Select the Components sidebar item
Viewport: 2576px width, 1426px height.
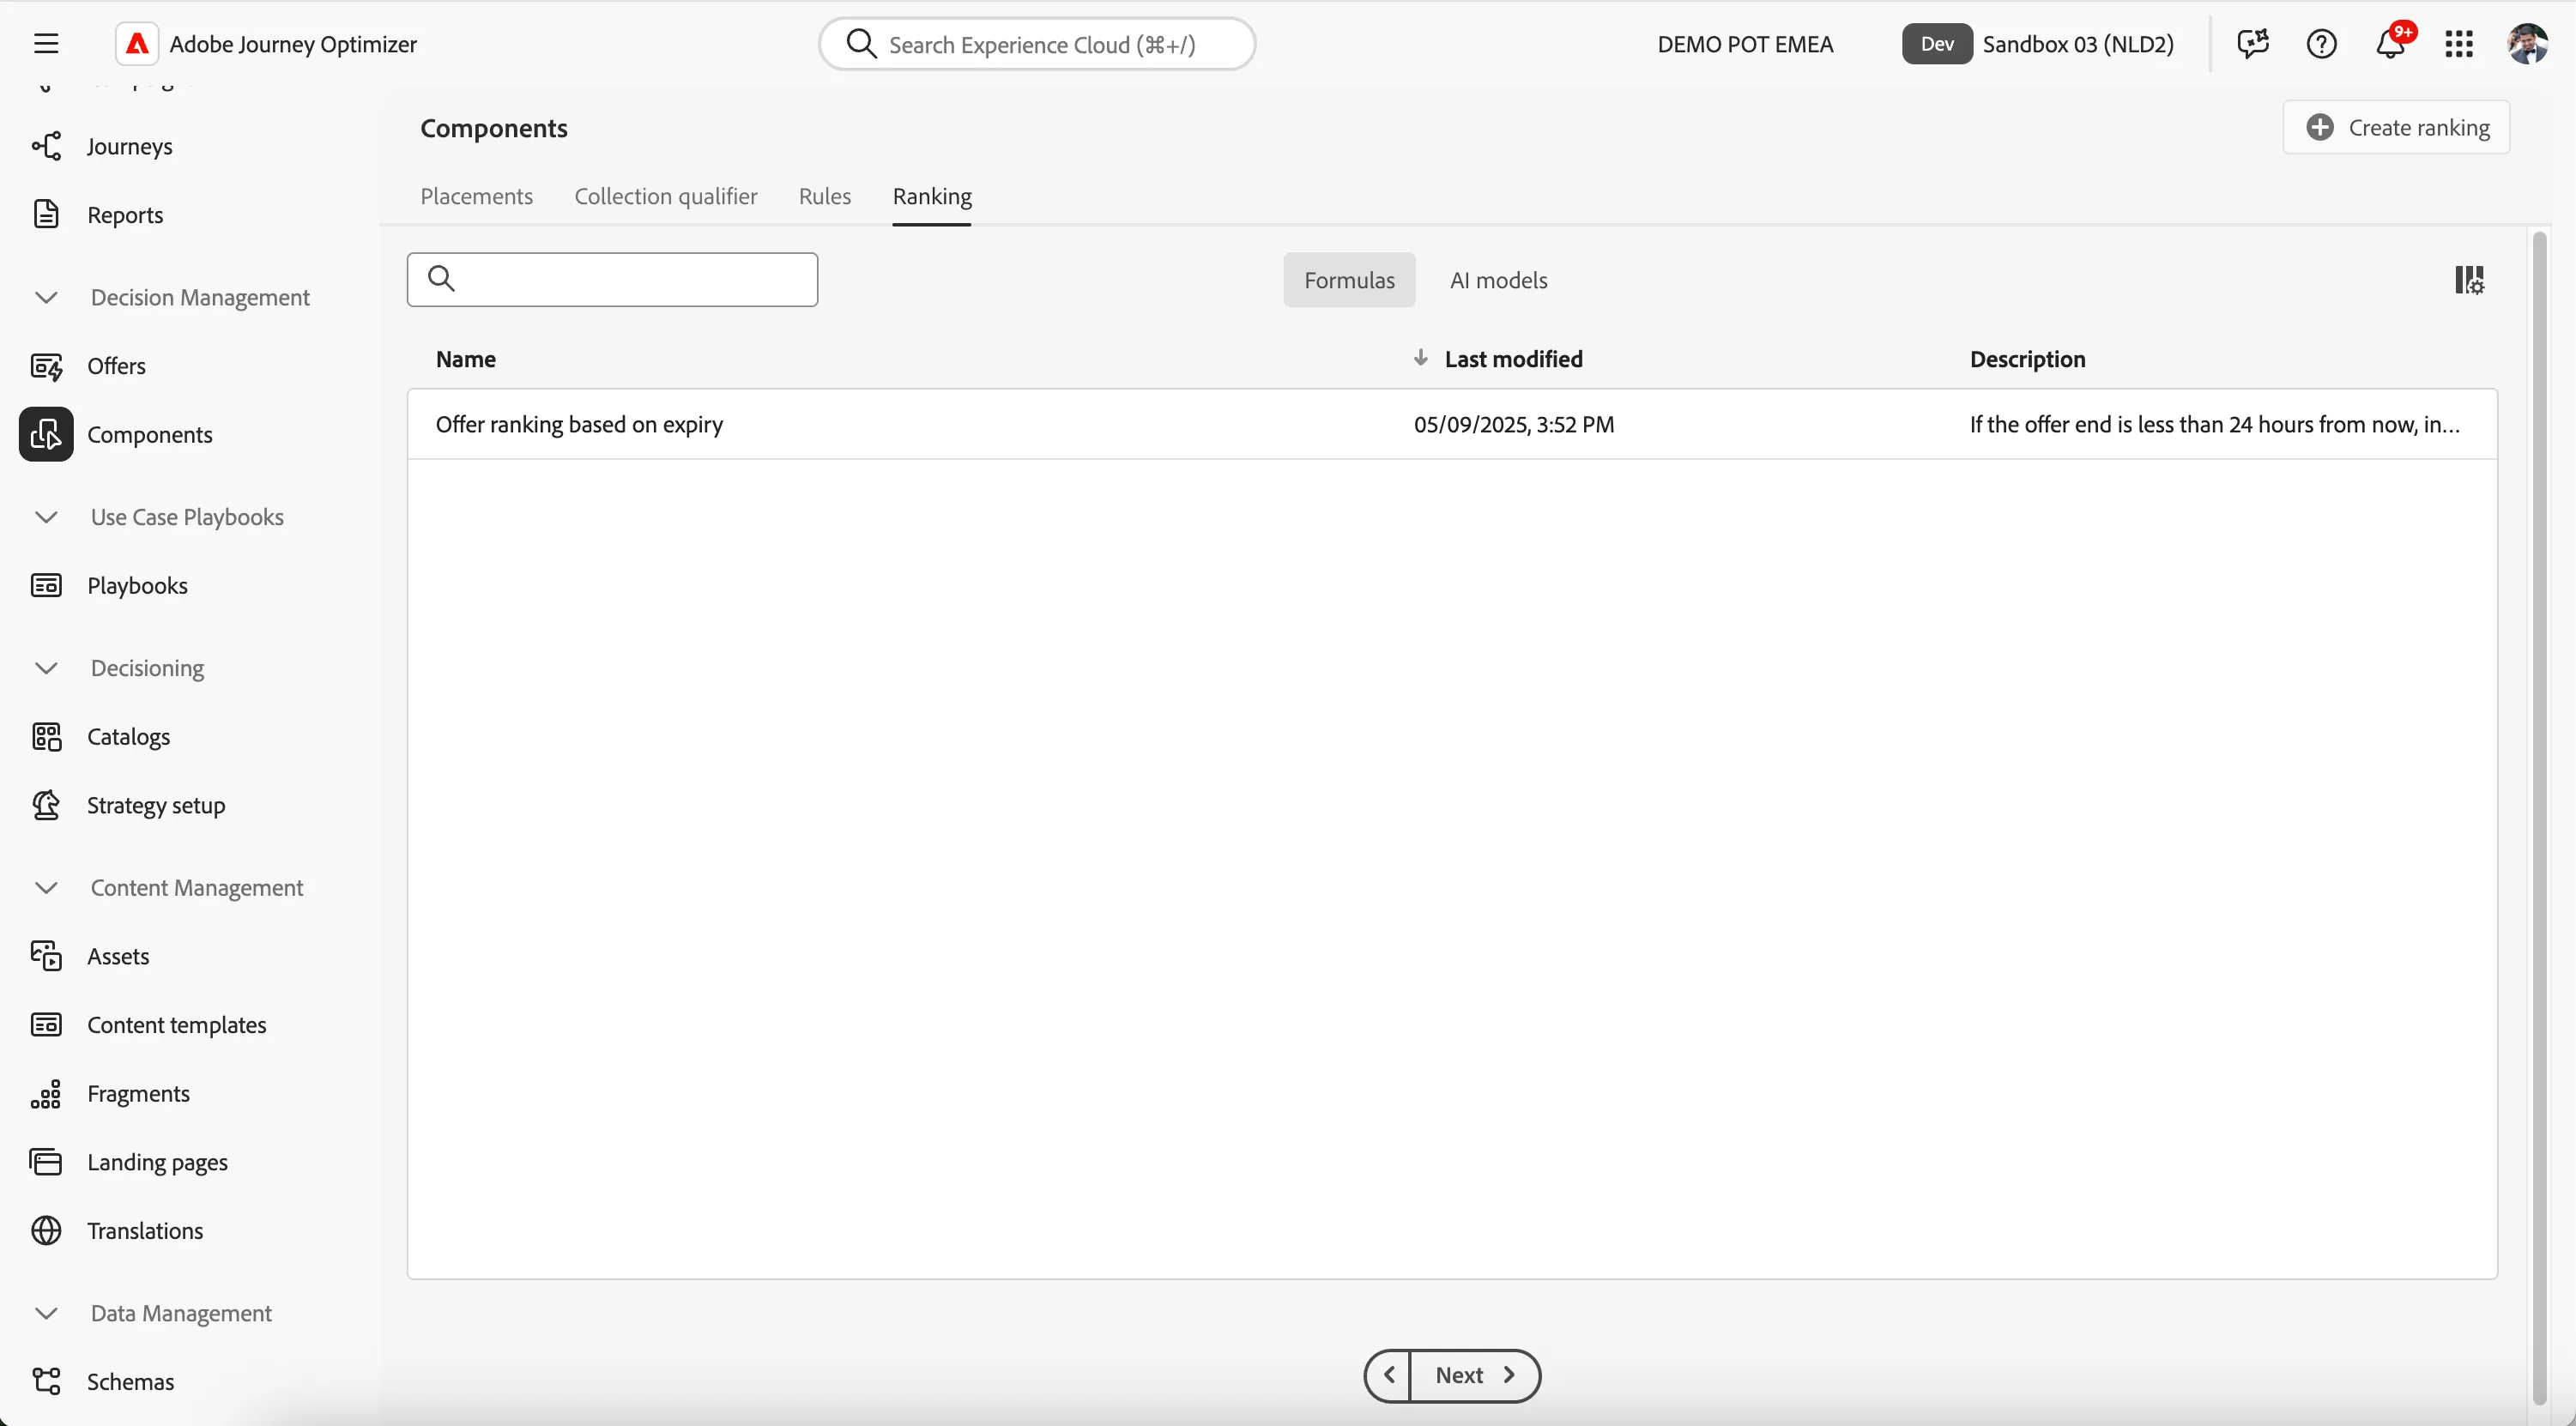click(x=149, y=434)
